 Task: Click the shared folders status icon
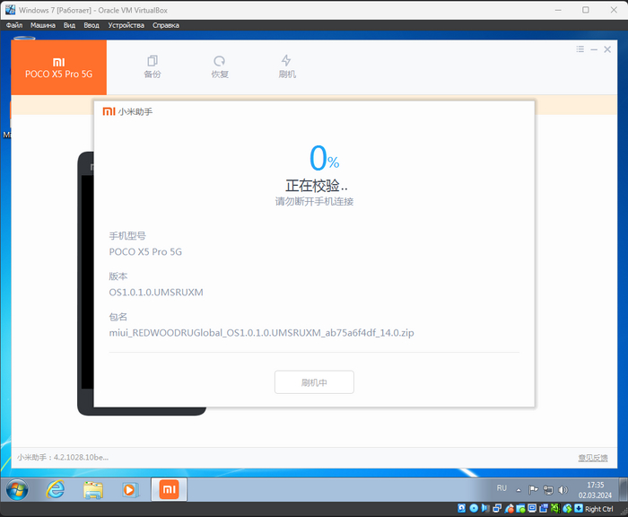pos(520,508)
